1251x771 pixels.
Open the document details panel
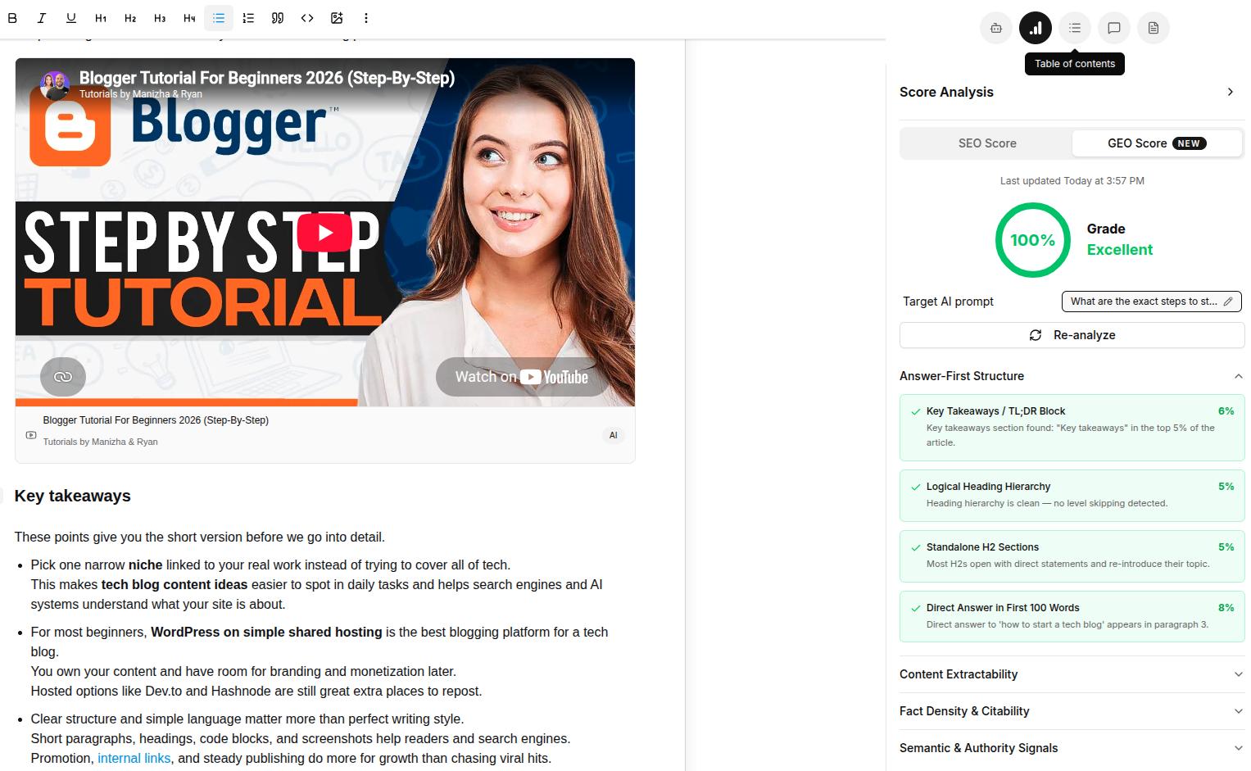click(1154, 28)
